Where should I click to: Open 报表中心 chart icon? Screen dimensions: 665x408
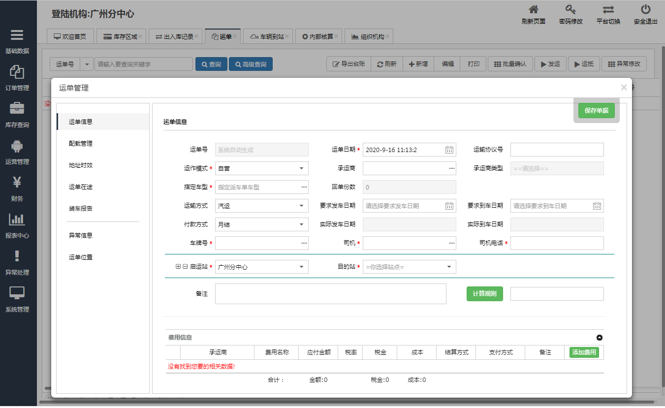tap(17, 220)
